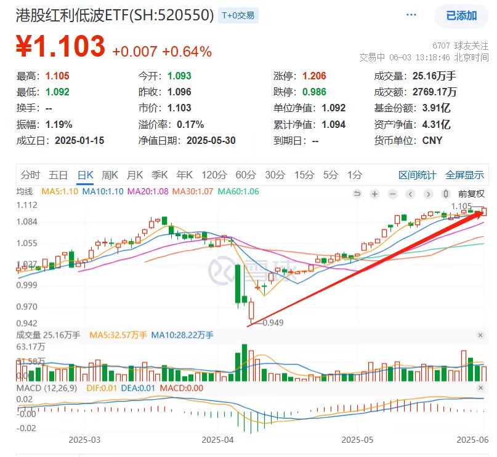The height and width of the screenshot is (457, 497).
Task: Open the 1分 chart tab
Action: pos(354,175)
